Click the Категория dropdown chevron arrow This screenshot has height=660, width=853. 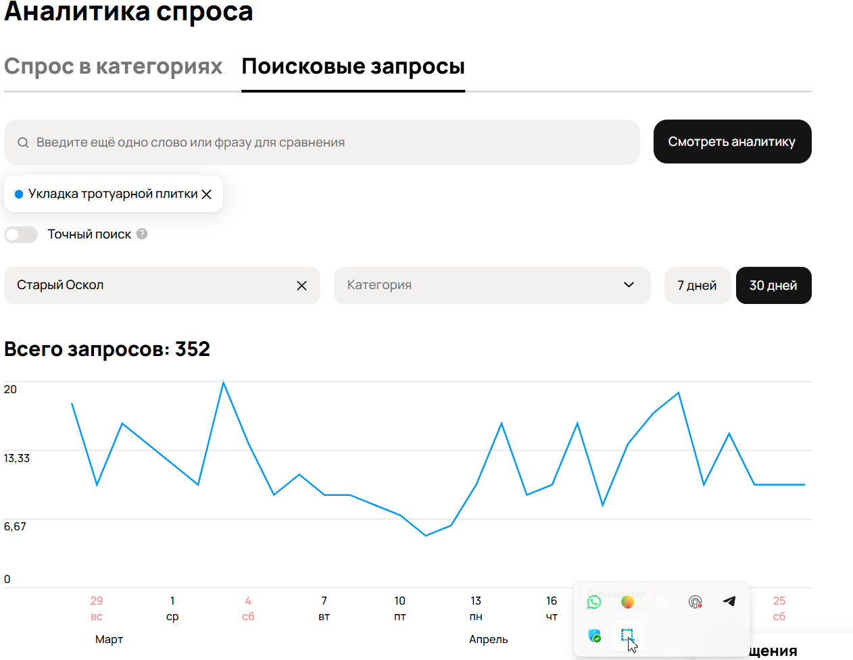(629, 285)
